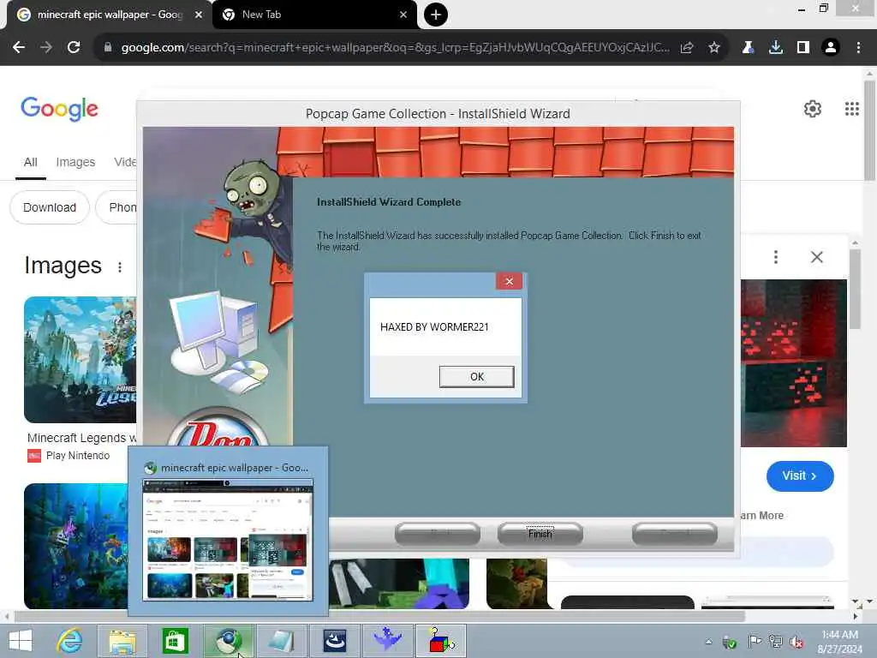Open the Google apps grid
Image resolution: width=877 pixels, height=658 pixels.
pyautogui.click(x=852, y=109)
